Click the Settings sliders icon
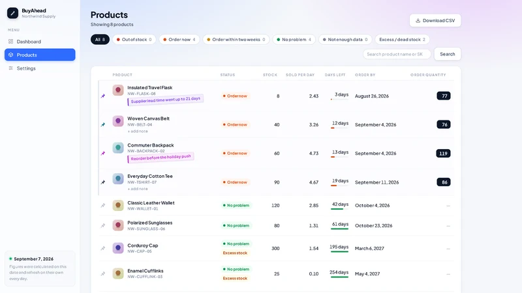 [x=10, y=68]
